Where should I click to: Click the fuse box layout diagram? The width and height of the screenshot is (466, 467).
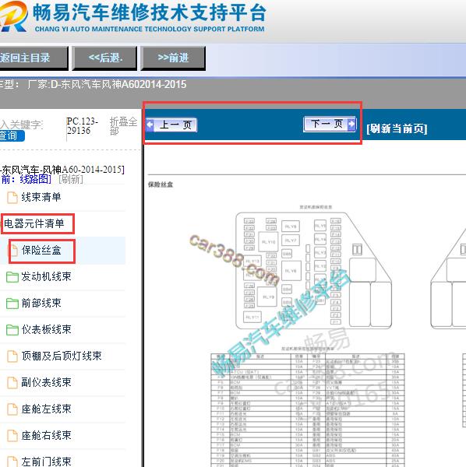(313, 270)
